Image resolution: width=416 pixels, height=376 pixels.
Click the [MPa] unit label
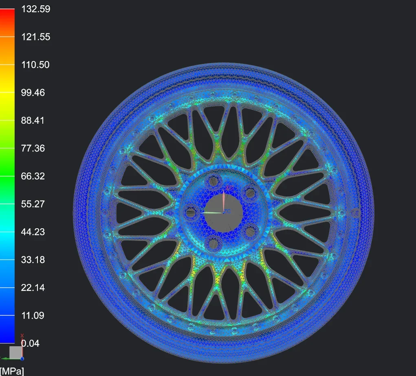tap(12, 371)
